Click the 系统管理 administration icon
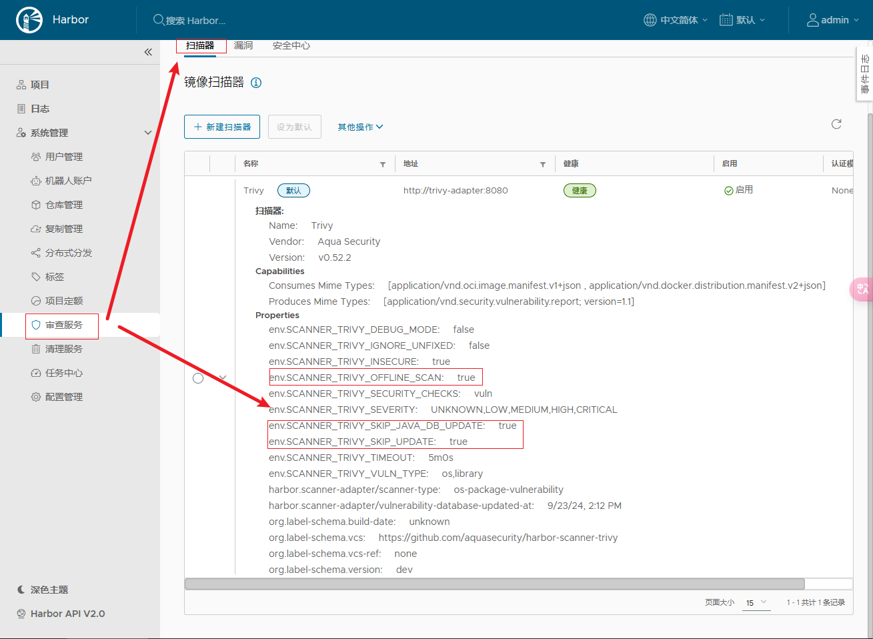Viewport: 873px width, 639px height. point(21,133)
